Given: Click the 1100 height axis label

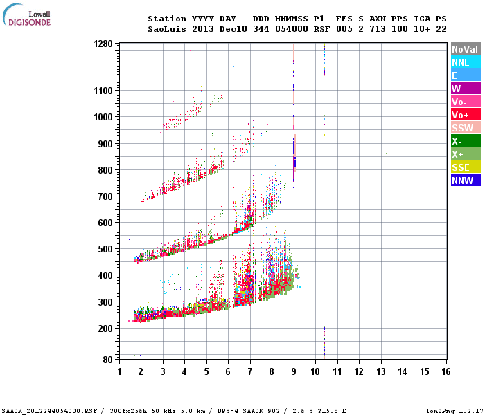Looking at the screenshot, I should tap(103, 91).
